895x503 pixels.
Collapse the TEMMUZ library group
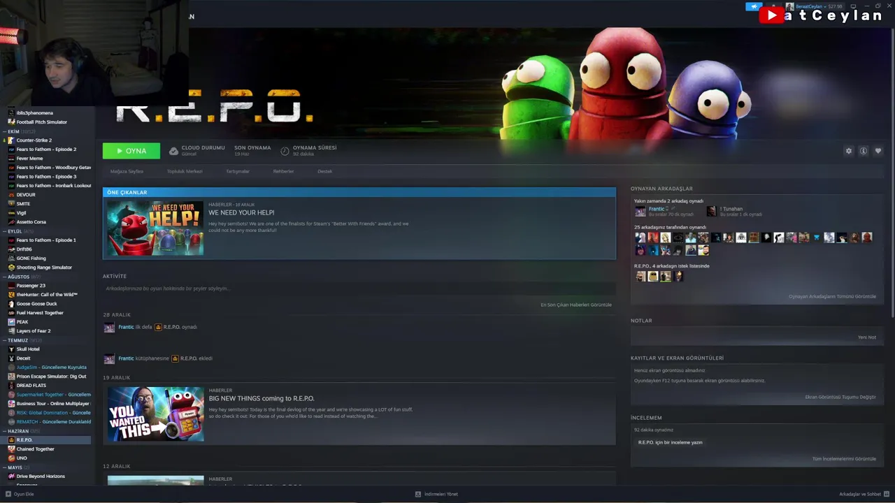coord(6,340)
